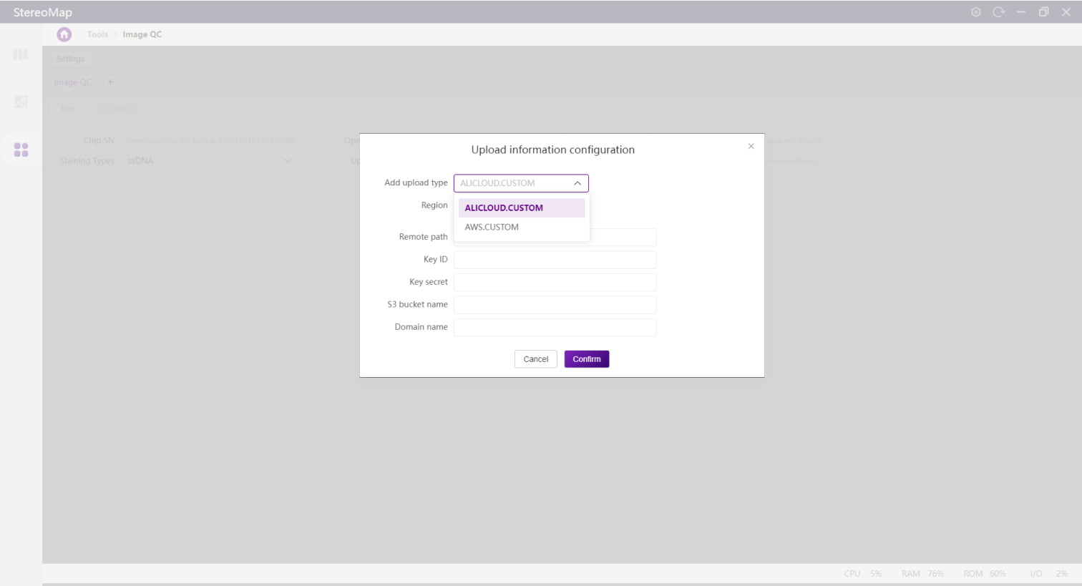1082x586 pixels.
Task: Click the home icon in breadcrumb
Action: click(x=64, y=34)
